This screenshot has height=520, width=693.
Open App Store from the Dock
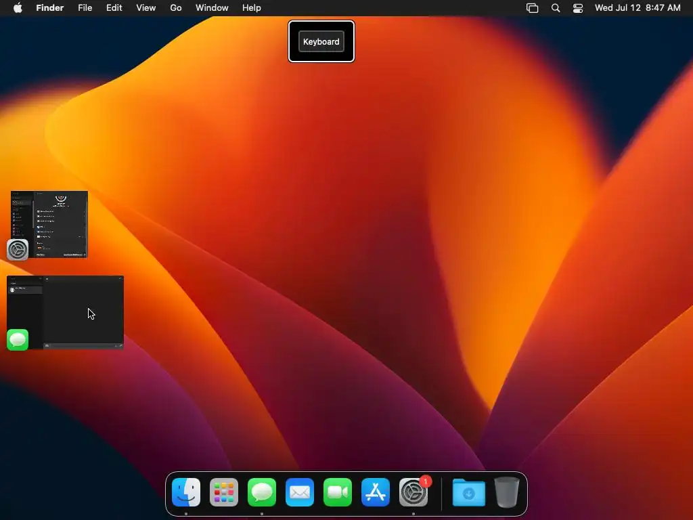376,492
